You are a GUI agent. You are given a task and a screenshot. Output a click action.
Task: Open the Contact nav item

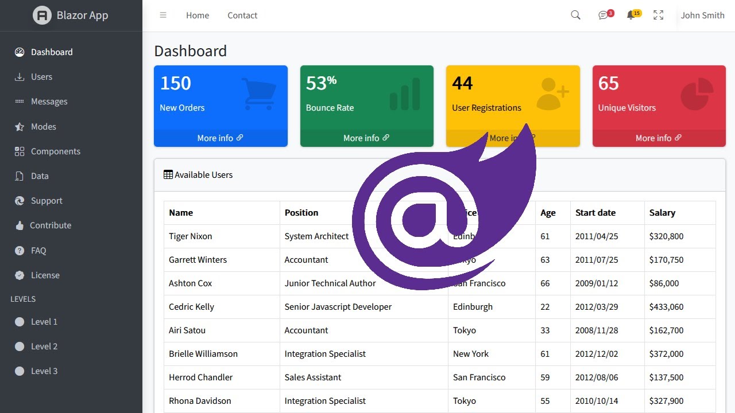coord(242,15)
